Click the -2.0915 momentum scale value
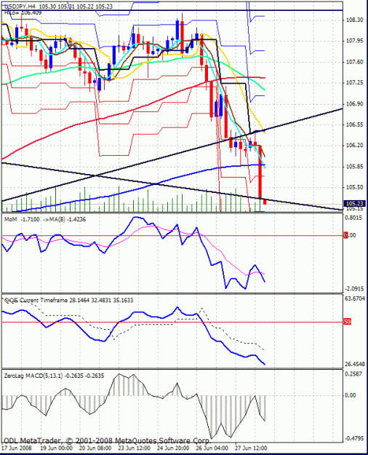The height and width of the screenshot is (455, 368). coord(353,289)
